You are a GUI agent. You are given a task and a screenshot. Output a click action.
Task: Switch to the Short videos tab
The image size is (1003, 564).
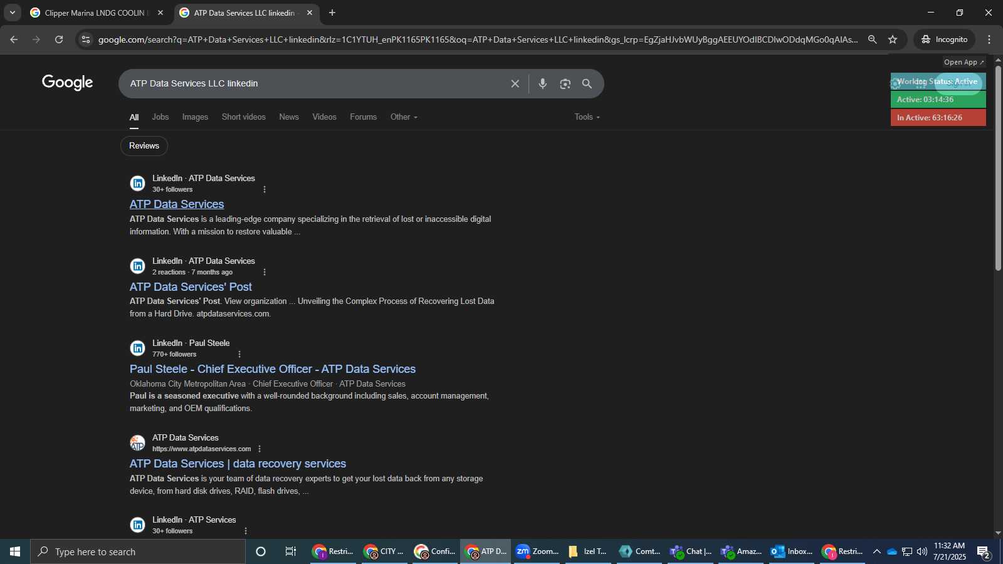(x=244, y=117)
